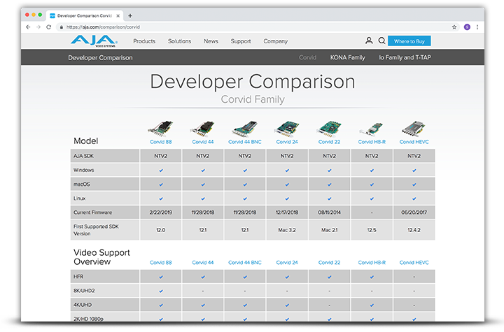Click the Chrome profile avatar
The width and height of the screenshot is (504, 332).
pos(467,27)
